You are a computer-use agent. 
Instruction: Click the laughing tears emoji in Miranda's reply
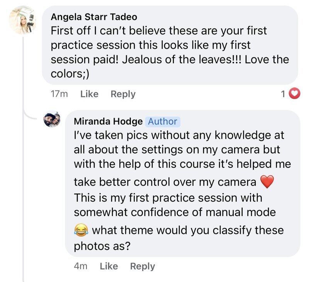pyautogui.click(x=80, y=231)
